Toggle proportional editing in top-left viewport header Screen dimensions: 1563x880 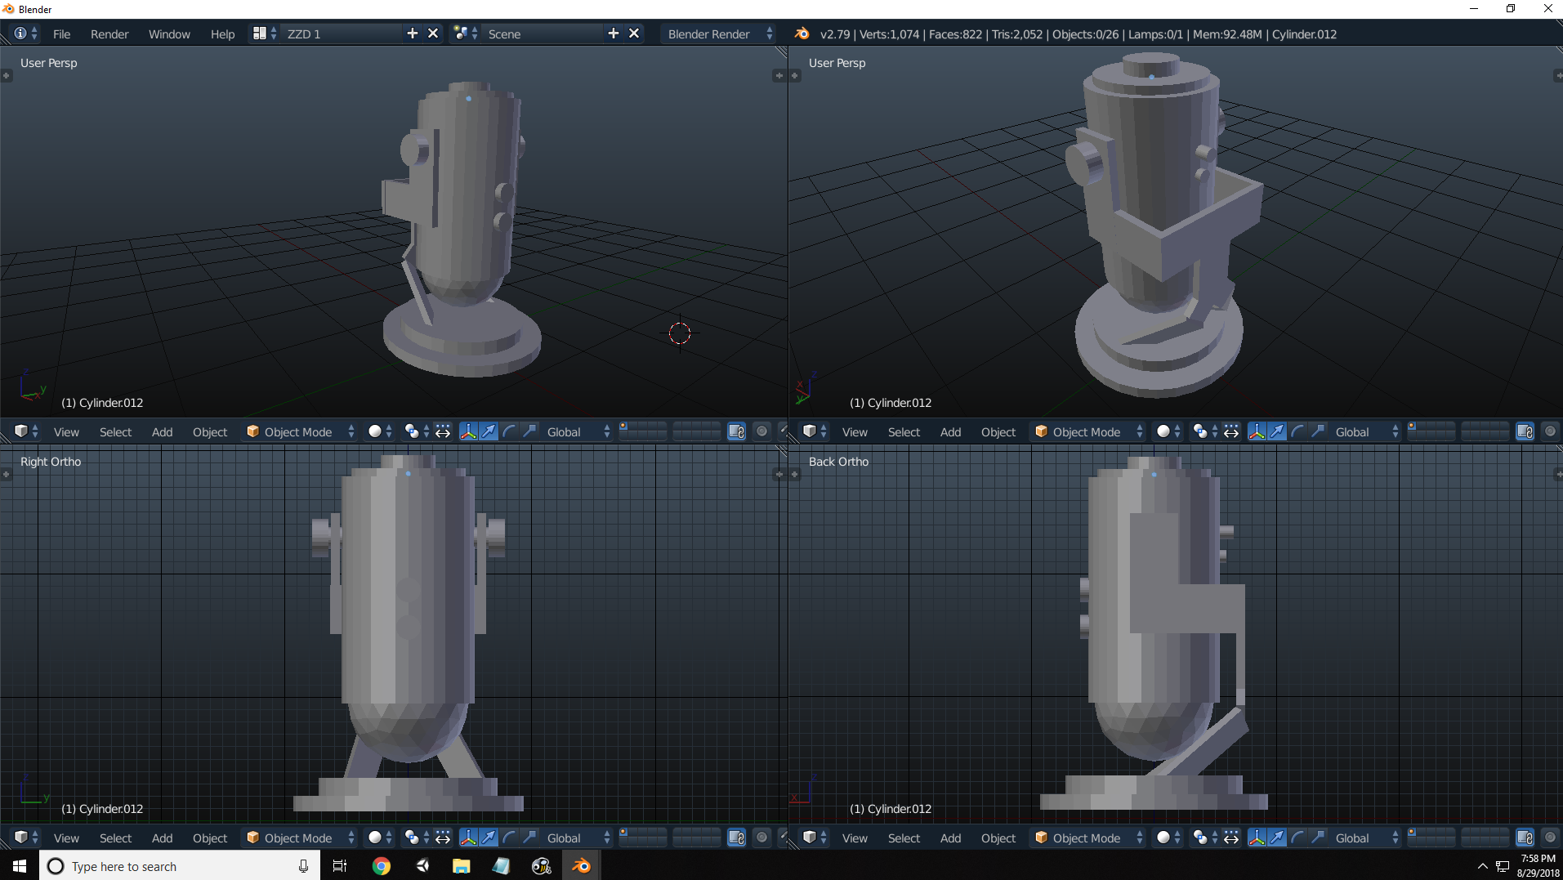coord(761,431)
